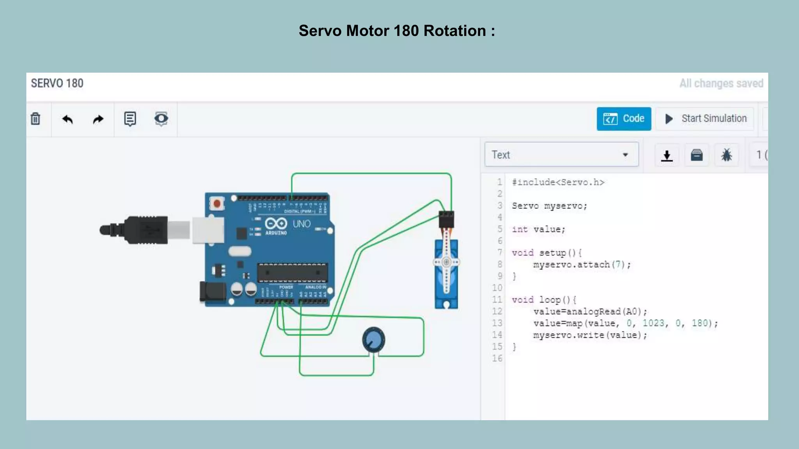Click code line 'Servo myservo;'

[x=549, y=206]
